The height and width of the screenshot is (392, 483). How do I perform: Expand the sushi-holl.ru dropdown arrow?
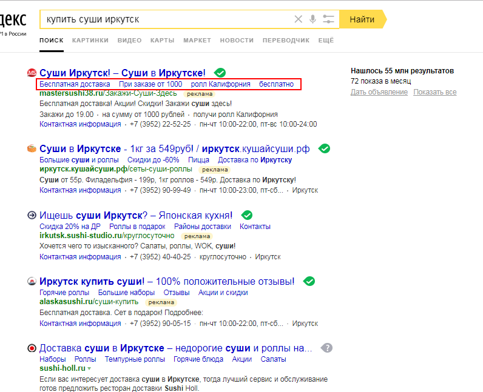[89, 368]
